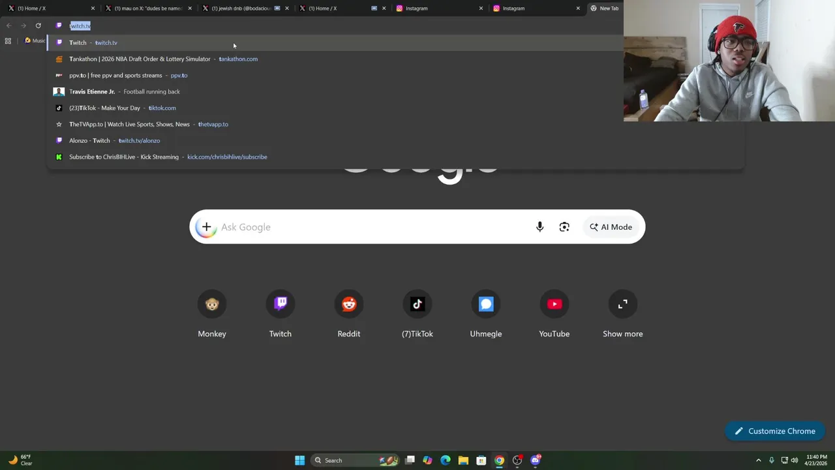
Task: Open Microsoft Store from the taskbar
Action: [481, 460]
